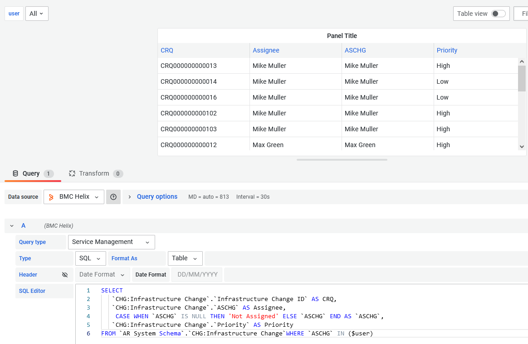Click the Query type label

click(x=32, y=242)
